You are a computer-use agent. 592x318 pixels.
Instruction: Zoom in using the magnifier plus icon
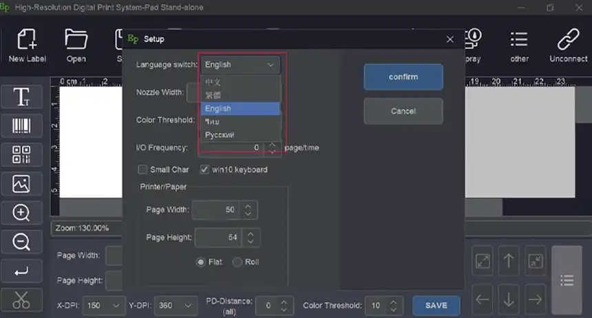[21, 213]
